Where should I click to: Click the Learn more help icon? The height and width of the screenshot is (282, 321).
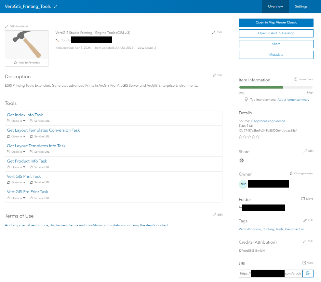pos(295,79)
